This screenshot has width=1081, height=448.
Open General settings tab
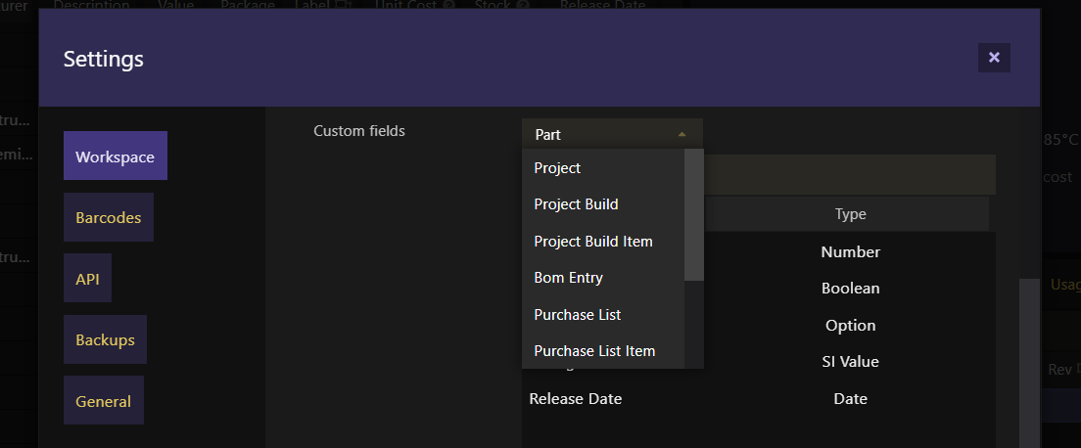pos(104,400)
